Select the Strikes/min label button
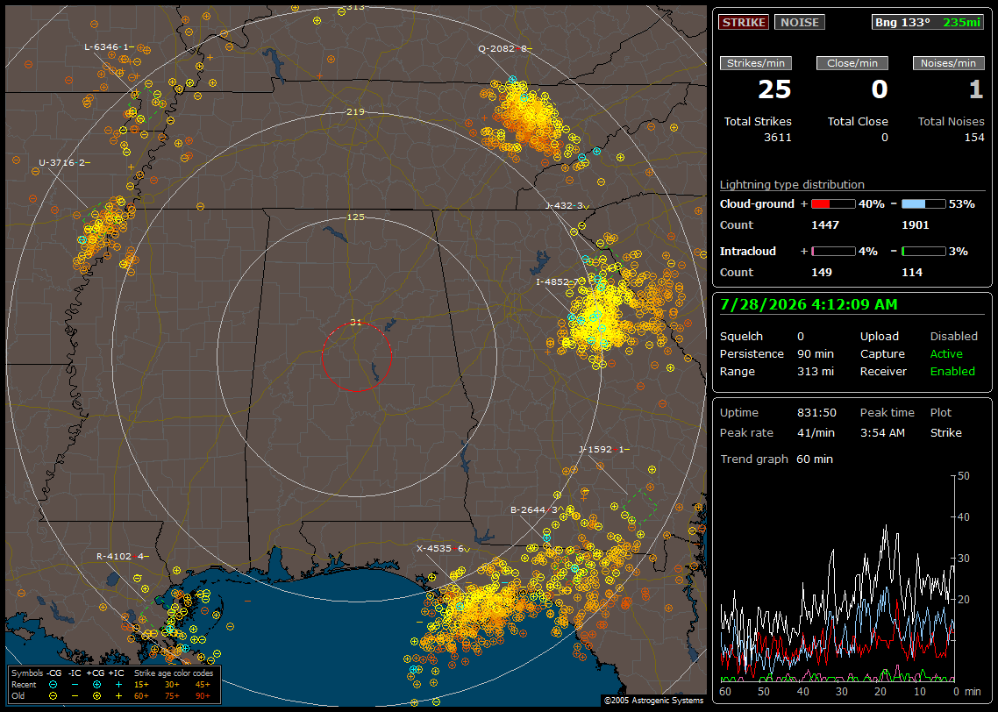The image size is (998, 712). [x=755, y=63]
